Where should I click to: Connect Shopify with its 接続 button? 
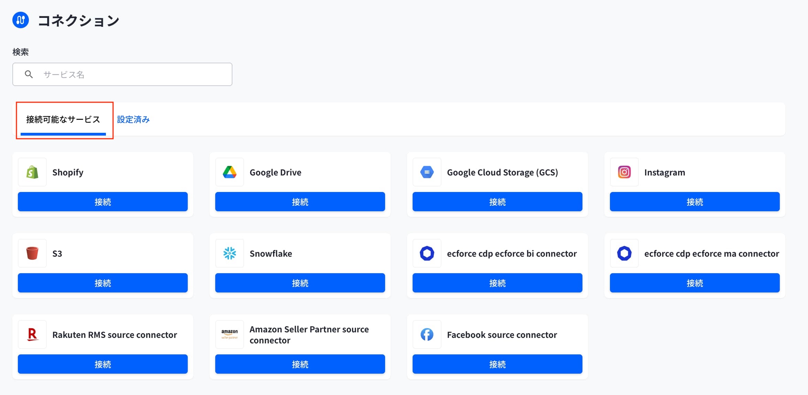pyautogui.click(x=103, y=202)
